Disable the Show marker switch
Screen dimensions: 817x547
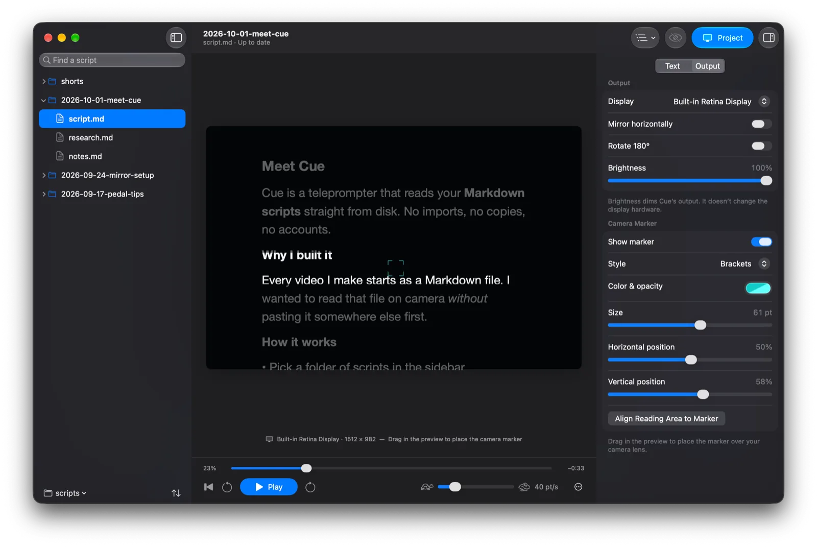(x=761, y=242)
